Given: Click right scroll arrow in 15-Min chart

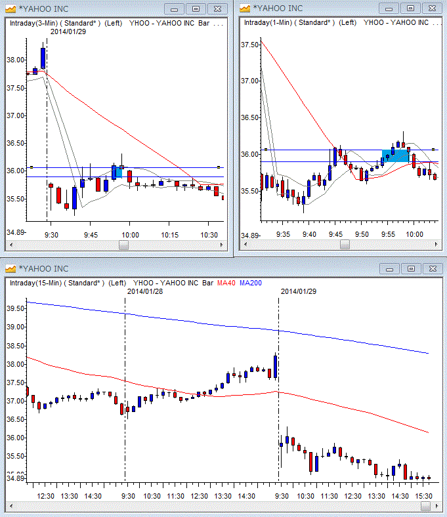Looking at the screenshot, I should (436, 506).
